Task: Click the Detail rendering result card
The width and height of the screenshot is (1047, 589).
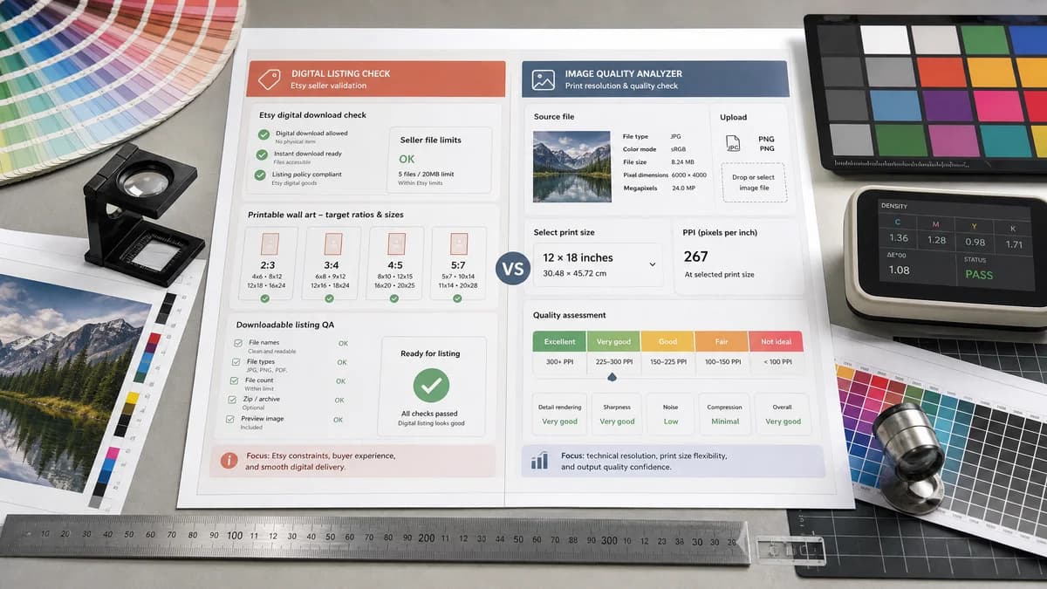Action: (560, 414)
